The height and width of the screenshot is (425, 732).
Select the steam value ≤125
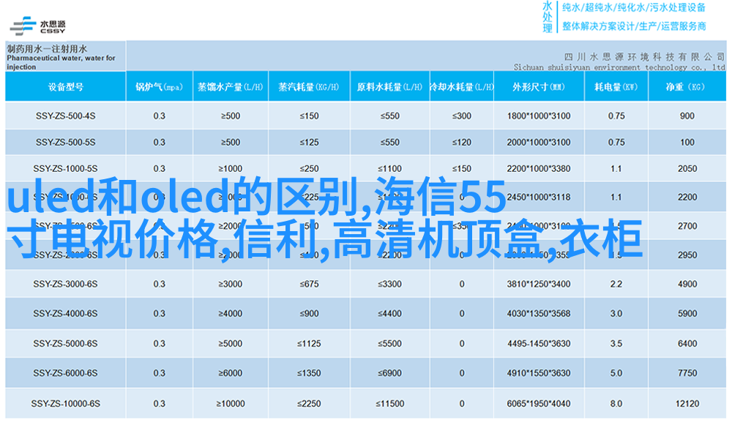[x=309, y=143]
